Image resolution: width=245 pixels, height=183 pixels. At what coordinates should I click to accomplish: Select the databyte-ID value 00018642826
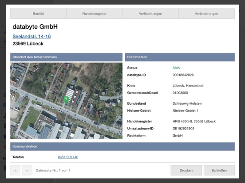click(183, 75)
